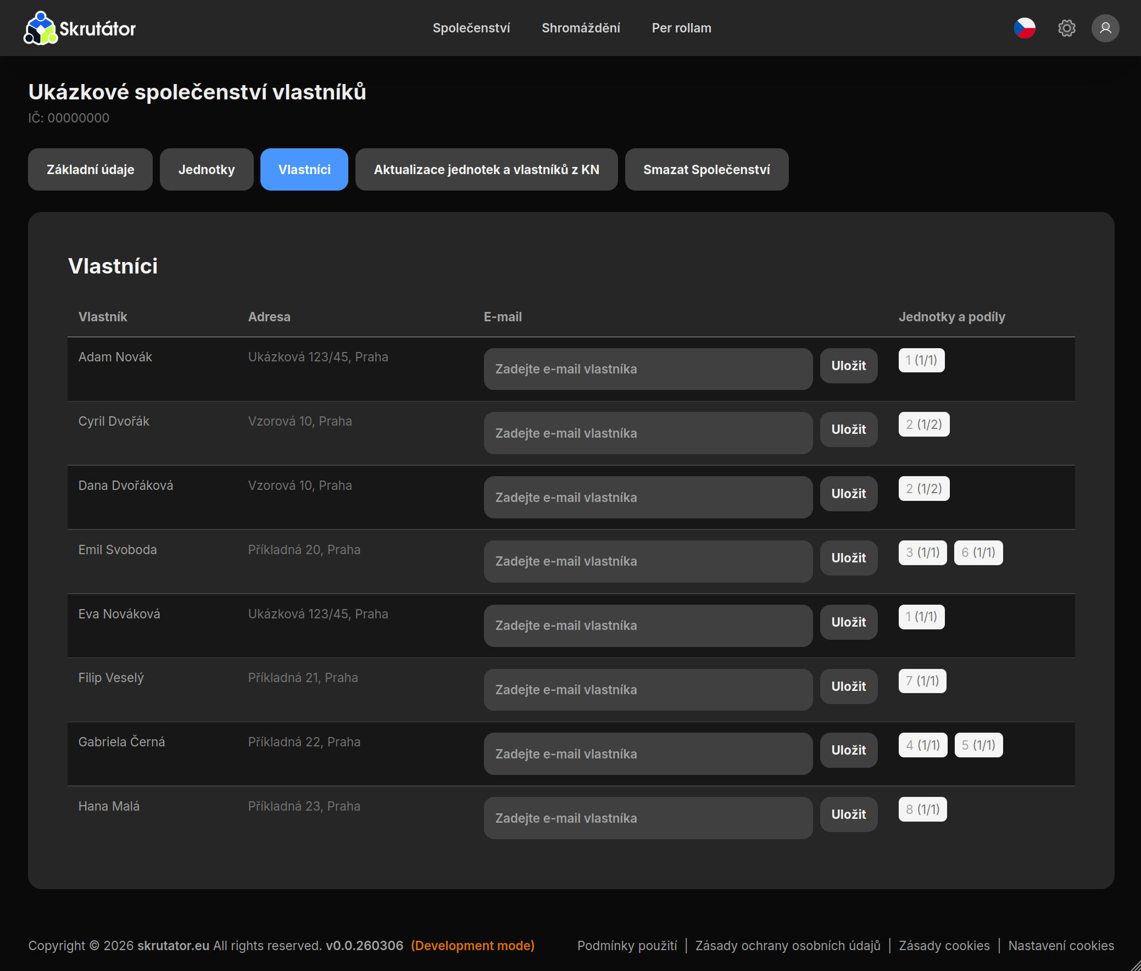Focus e-mail field for Dana Dvořáková
Screen dimensions: 1141x971
click(648, 497)
